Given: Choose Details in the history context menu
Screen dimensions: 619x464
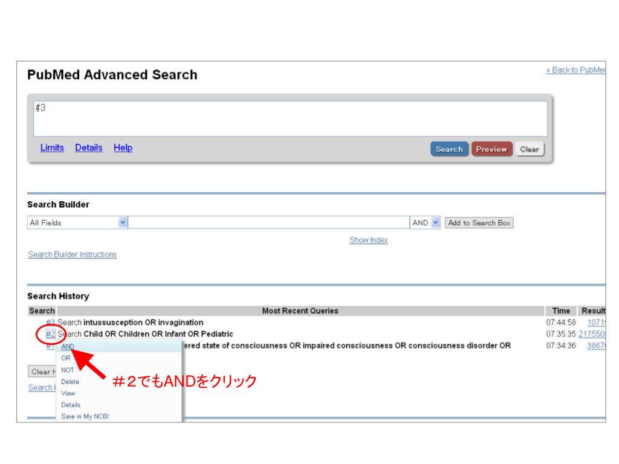Looking at the screenshot, I should [x=71, y=405].
